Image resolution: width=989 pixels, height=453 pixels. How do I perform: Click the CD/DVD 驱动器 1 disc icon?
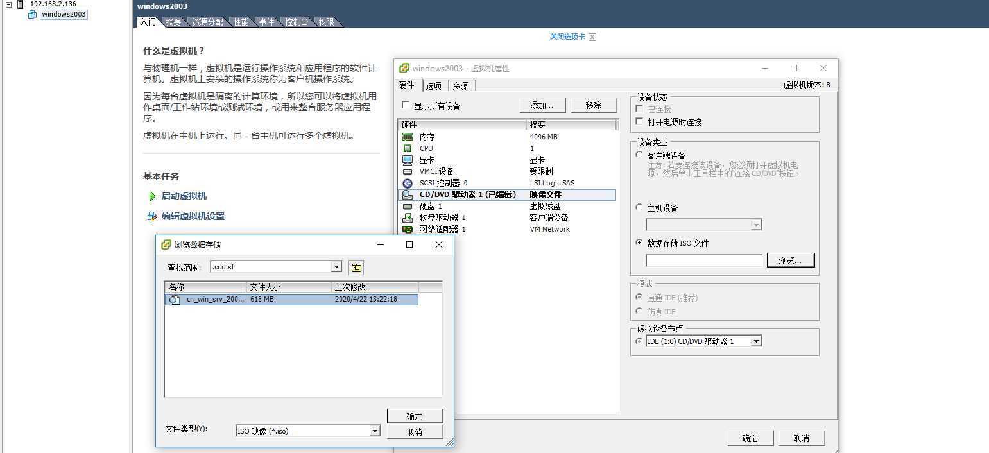pos(407,194)
